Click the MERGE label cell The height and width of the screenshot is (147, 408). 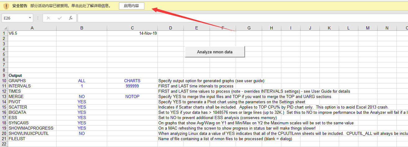tap(32, 96)
